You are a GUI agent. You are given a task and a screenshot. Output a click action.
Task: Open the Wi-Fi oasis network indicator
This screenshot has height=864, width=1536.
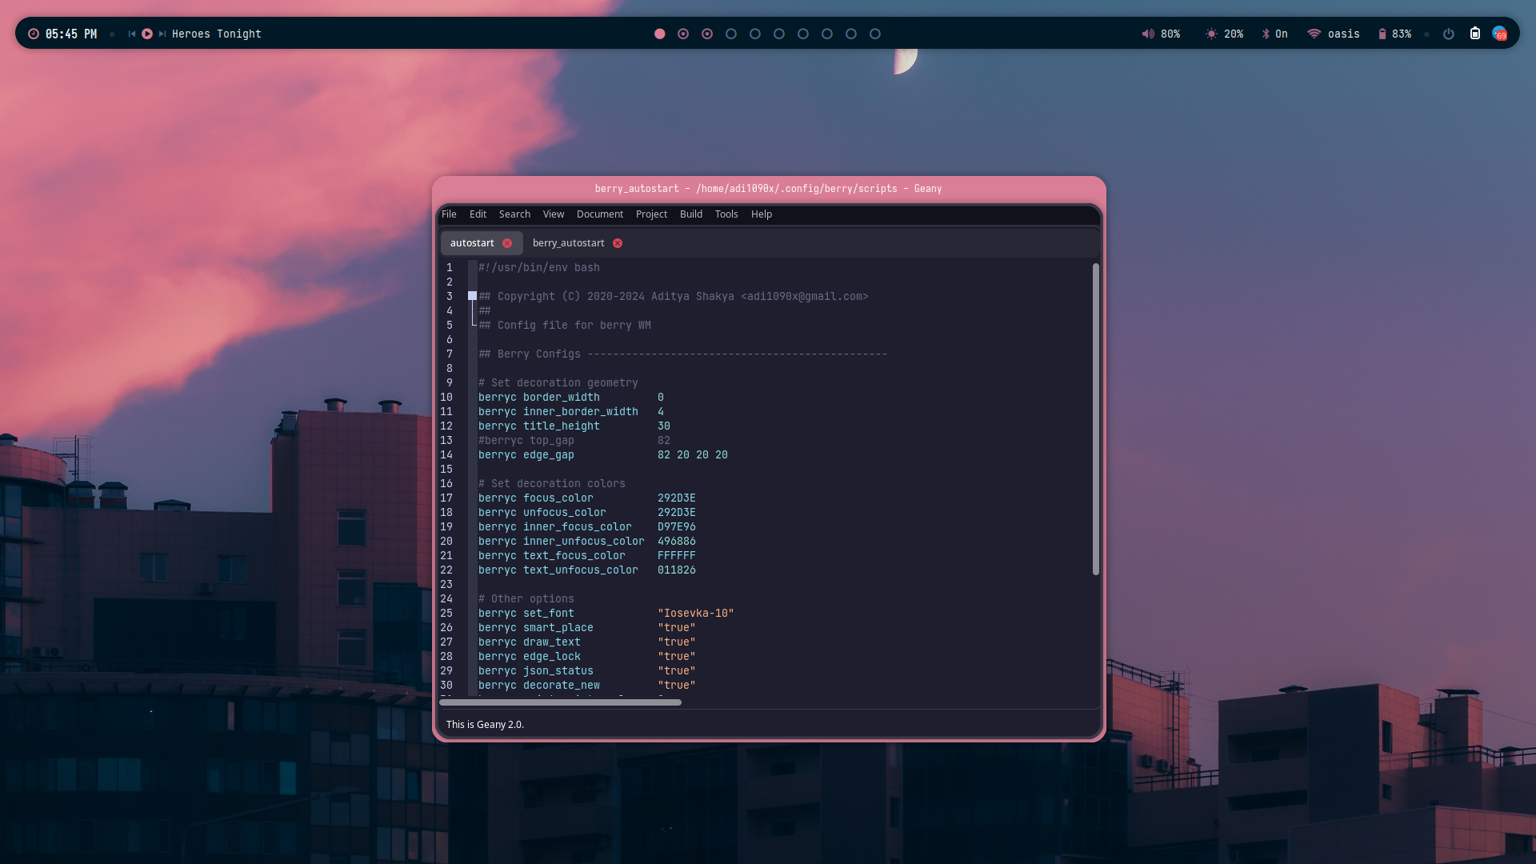1314,34
